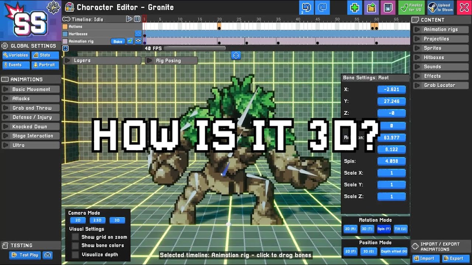
Task: Enable Show grid on zoom
Action: 75,237
